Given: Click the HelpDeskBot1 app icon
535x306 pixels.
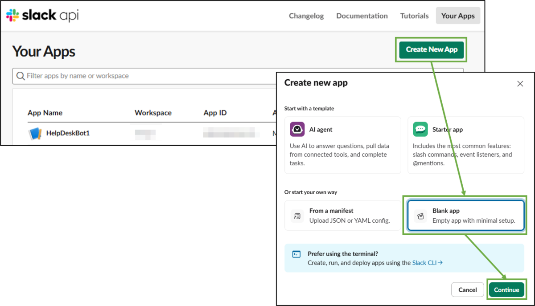Looking at the screenshot, I should pos(35,133).
